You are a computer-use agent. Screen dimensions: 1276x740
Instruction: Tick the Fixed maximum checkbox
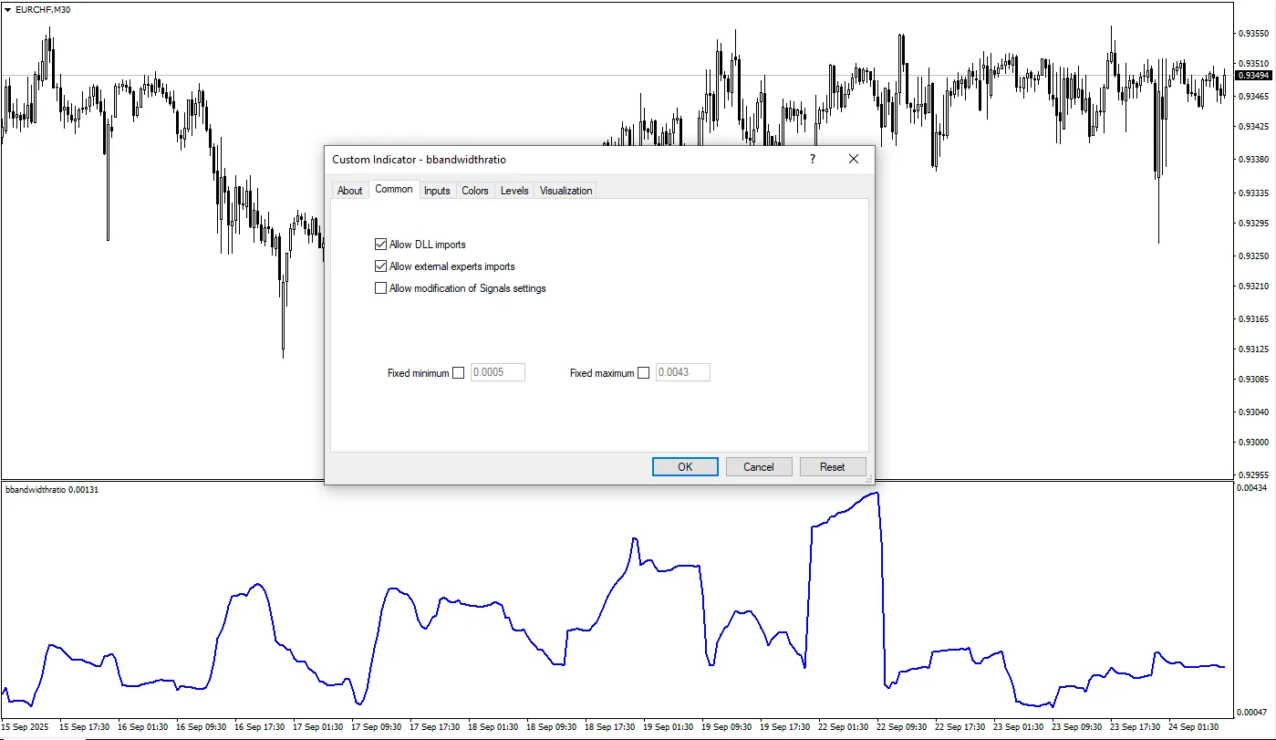coord(643,372)
